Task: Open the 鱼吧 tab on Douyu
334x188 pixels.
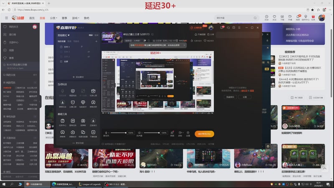Action: (86, 18)
